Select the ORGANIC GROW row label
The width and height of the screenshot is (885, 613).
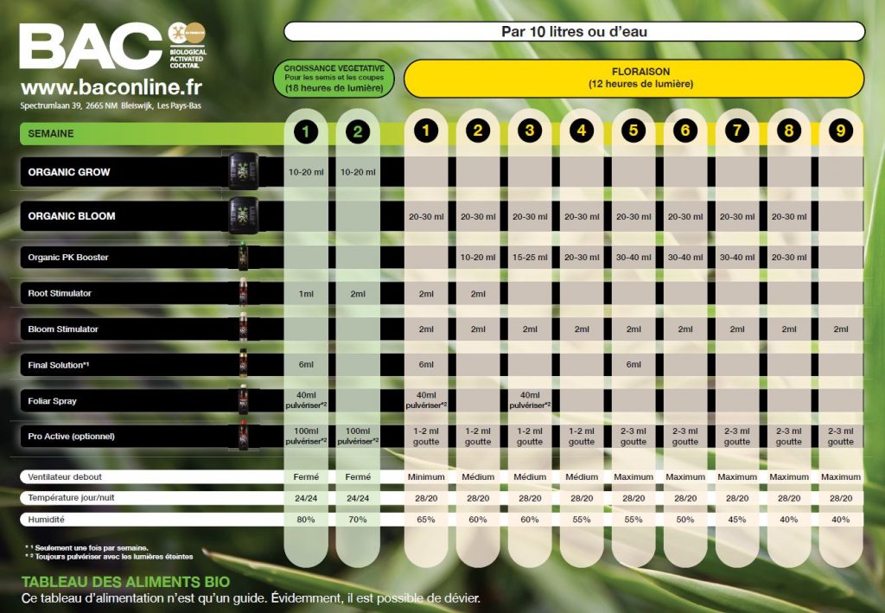click(x=69, y=172)
